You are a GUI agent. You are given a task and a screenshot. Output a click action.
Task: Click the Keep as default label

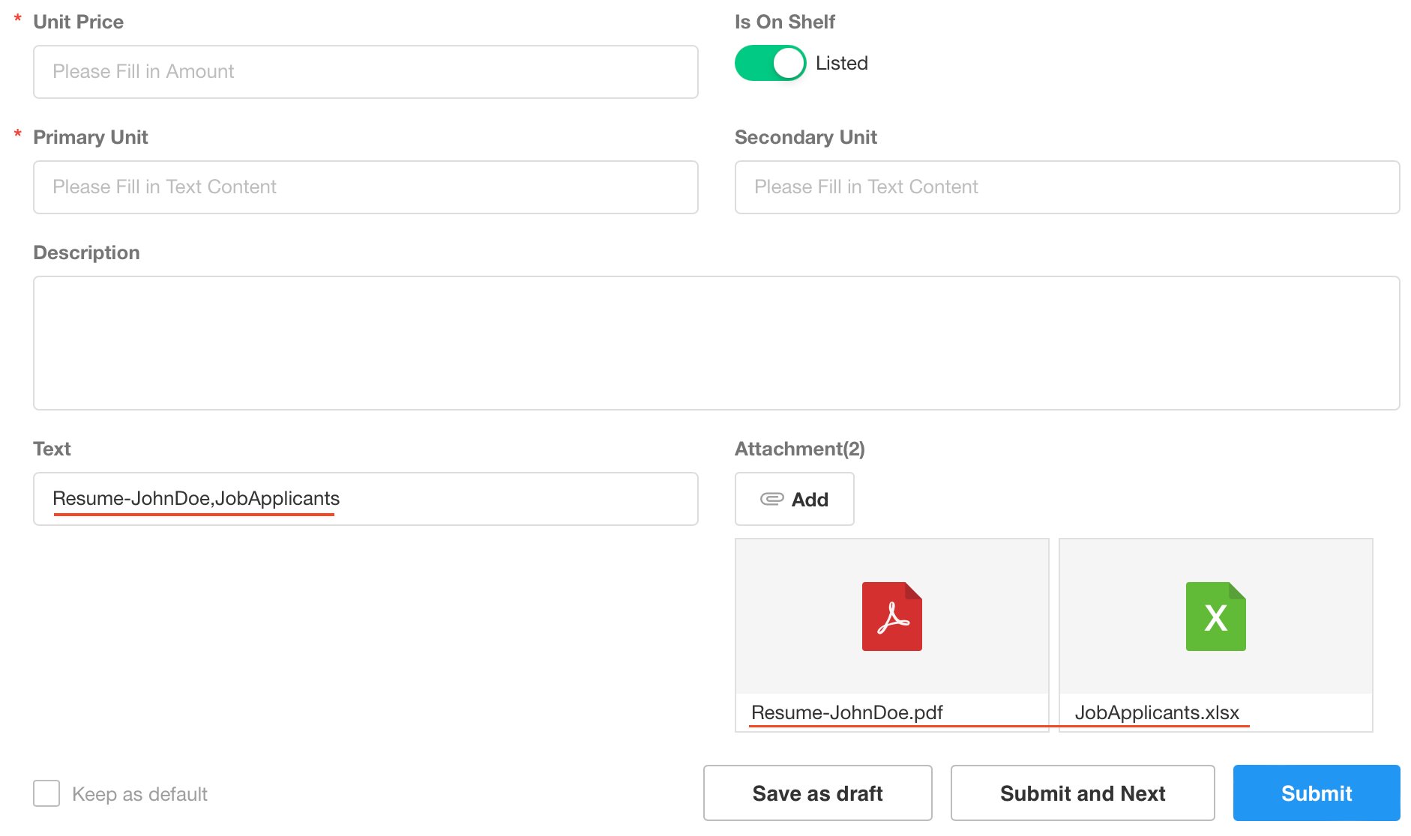click(139, 794)
